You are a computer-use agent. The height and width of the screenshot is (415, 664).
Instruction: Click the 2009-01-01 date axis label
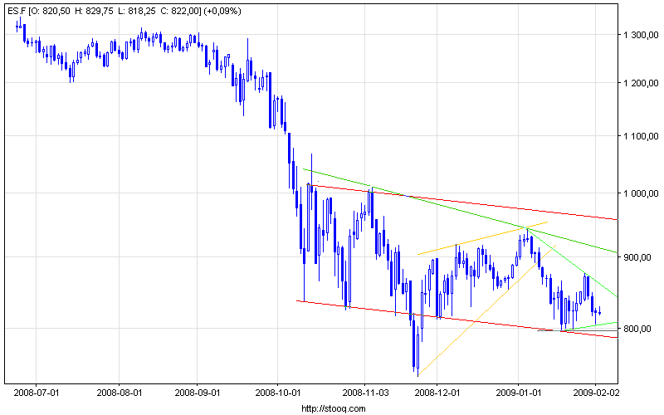[x=518, y=393]
